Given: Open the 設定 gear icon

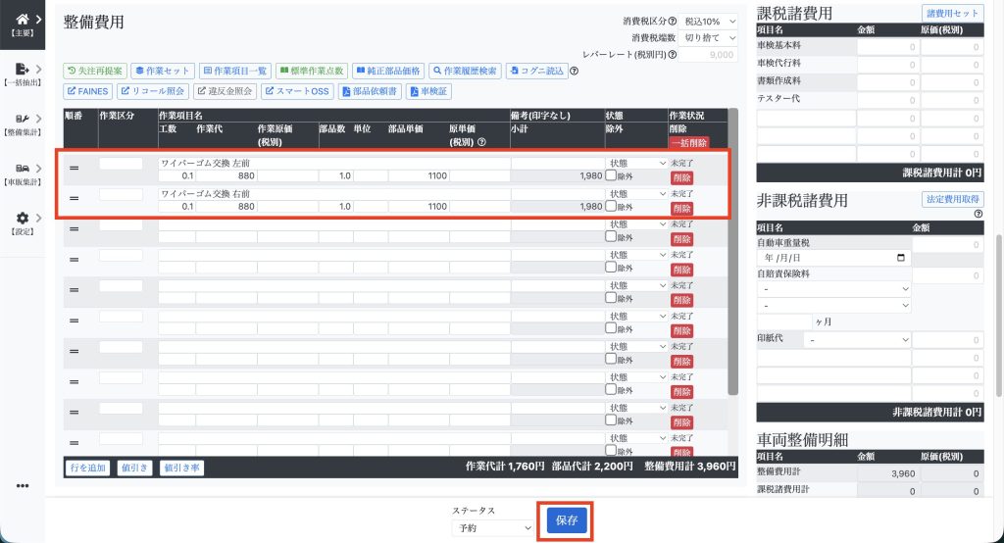Looking at the screenshot, I should pos(22,218).
